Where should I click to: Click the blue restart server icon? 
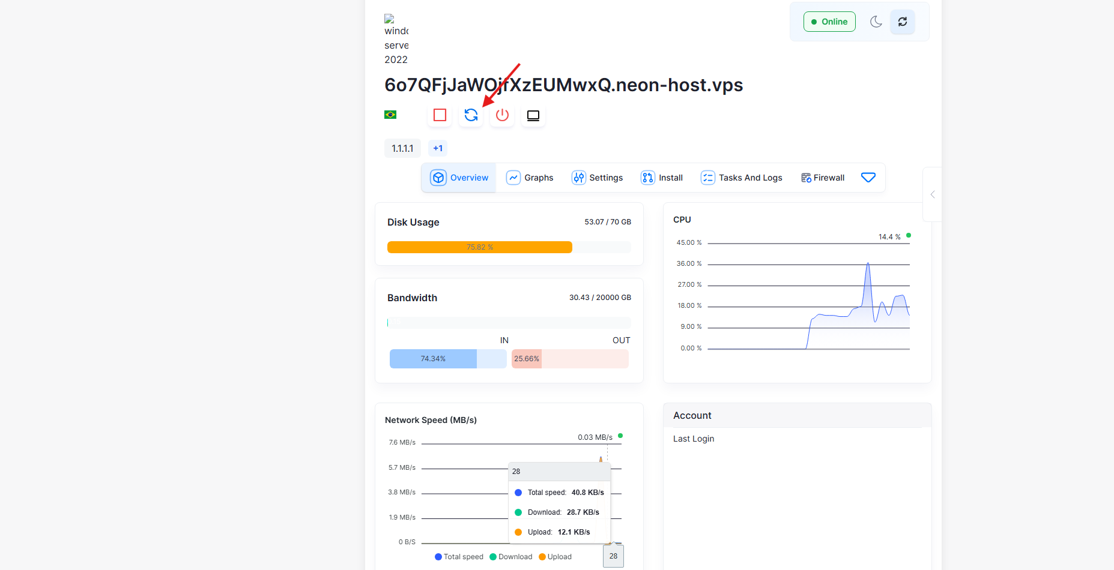471,115
